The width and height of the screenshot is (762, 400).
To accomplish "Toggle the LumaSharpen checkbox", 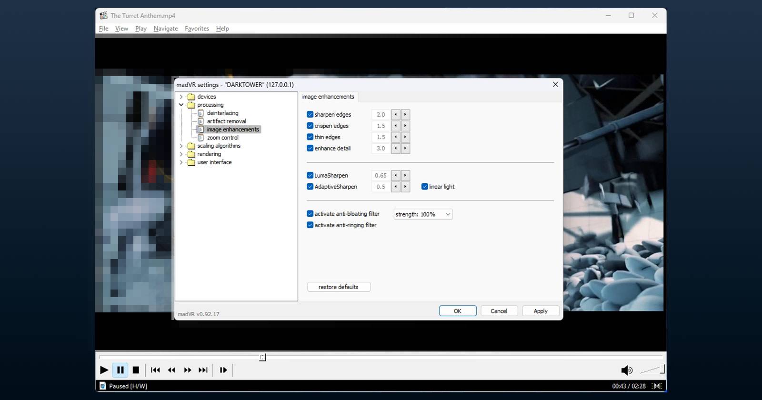I will (310, 175).
